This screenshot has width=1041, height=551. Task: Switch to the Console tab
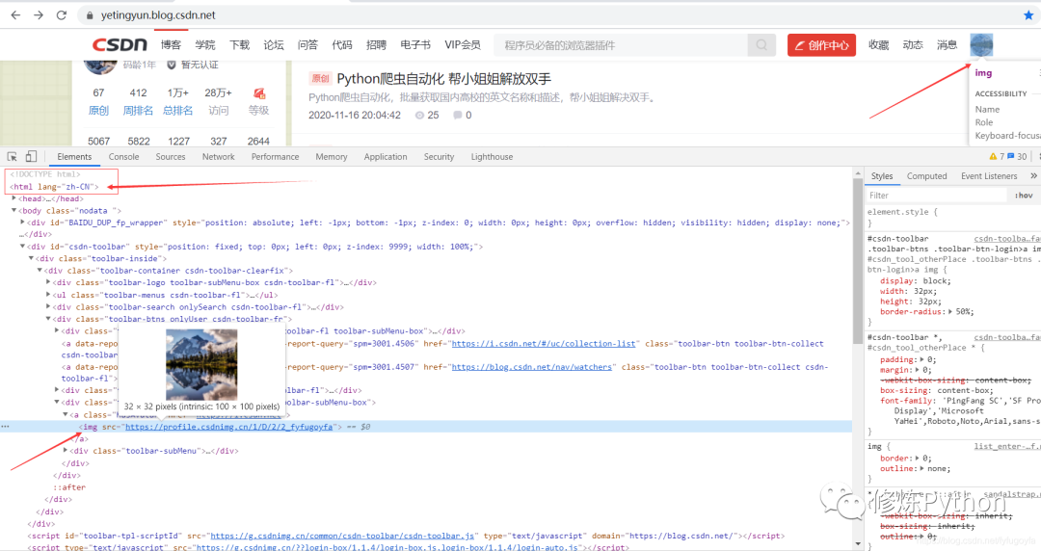[x=123, y=157]
